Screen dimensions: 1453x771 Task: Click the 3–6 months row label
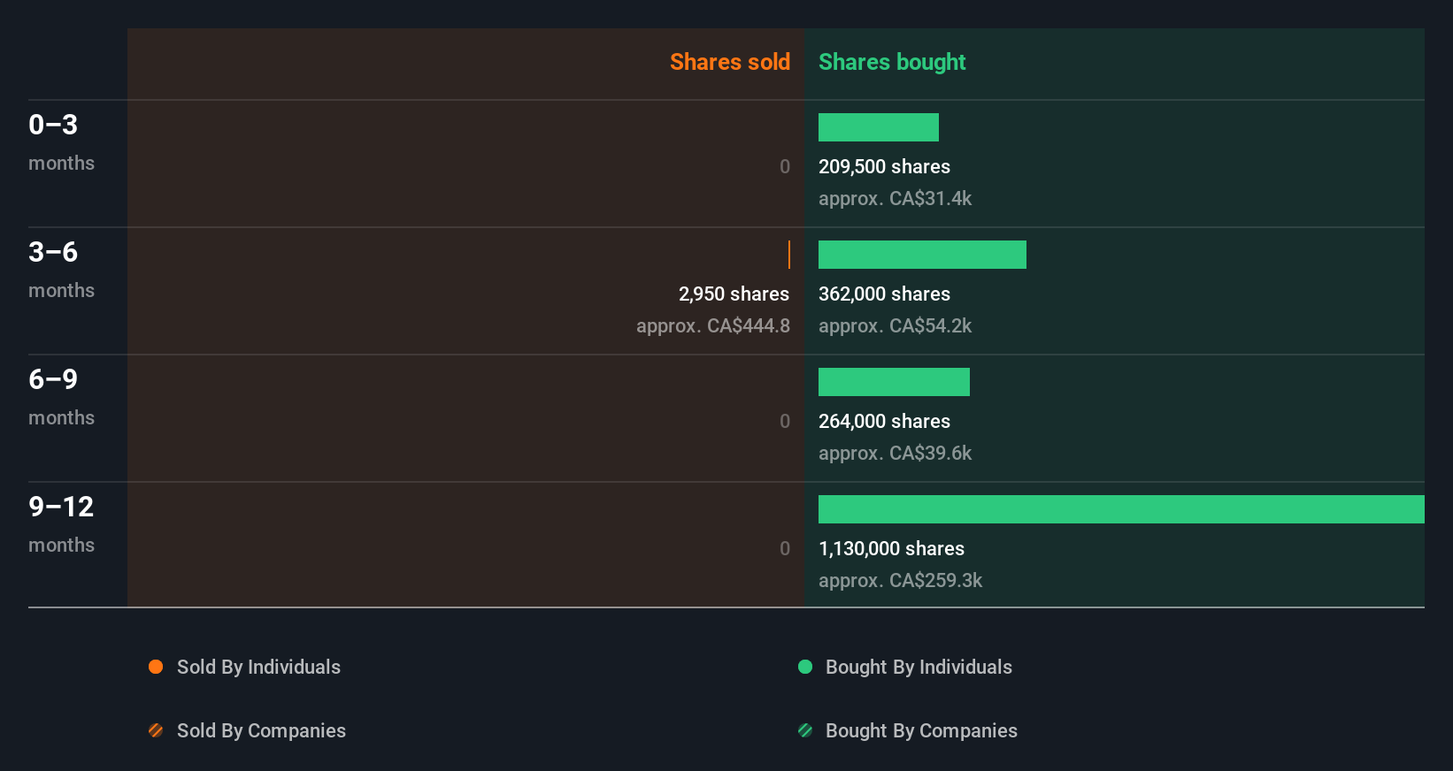61,270
